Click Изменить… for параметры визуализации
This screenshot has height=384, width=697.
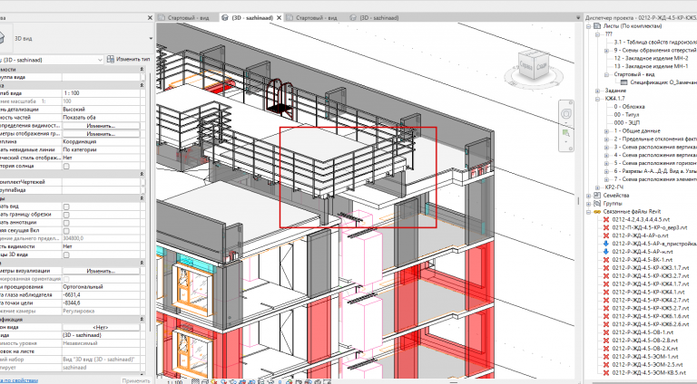(101, 271)
